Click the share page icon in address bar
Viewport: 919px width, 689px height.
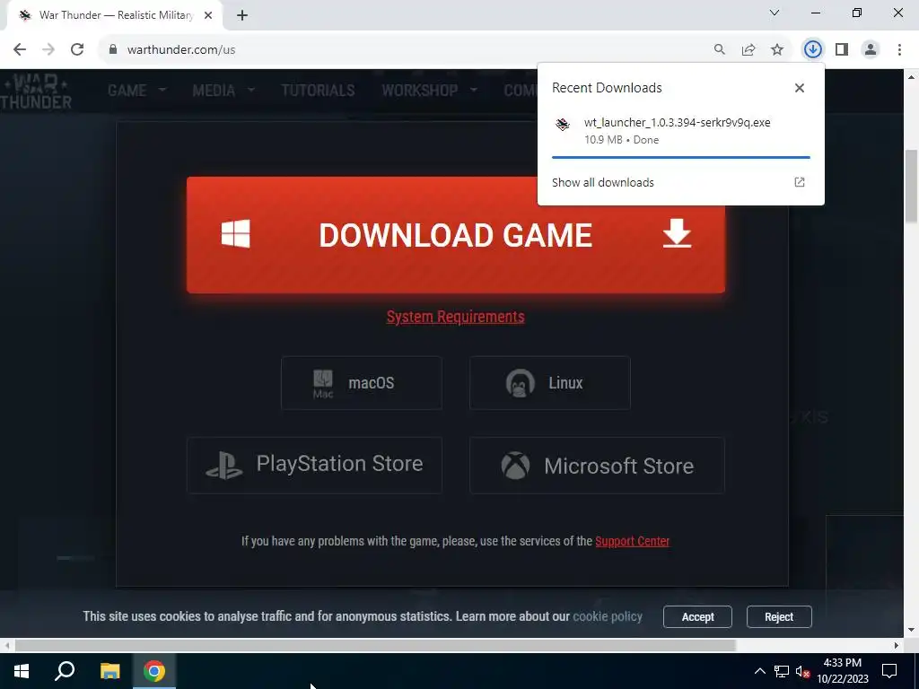[748, 49]
